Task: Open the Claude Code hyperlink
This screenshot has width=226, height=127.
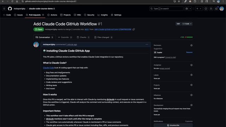Action: [x=48, y=68]
